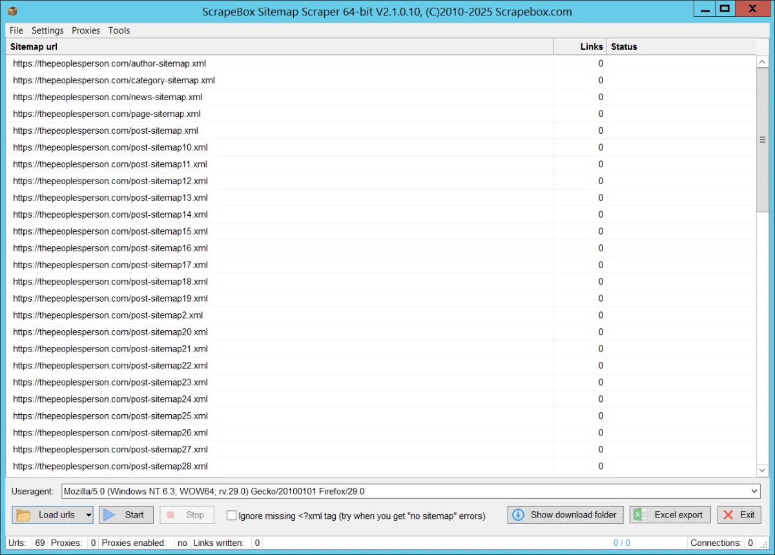Image resolution: width=775 pixels, height=555 pixels.
Task: Select the post-sitemap.xml row
Action: 381,131
